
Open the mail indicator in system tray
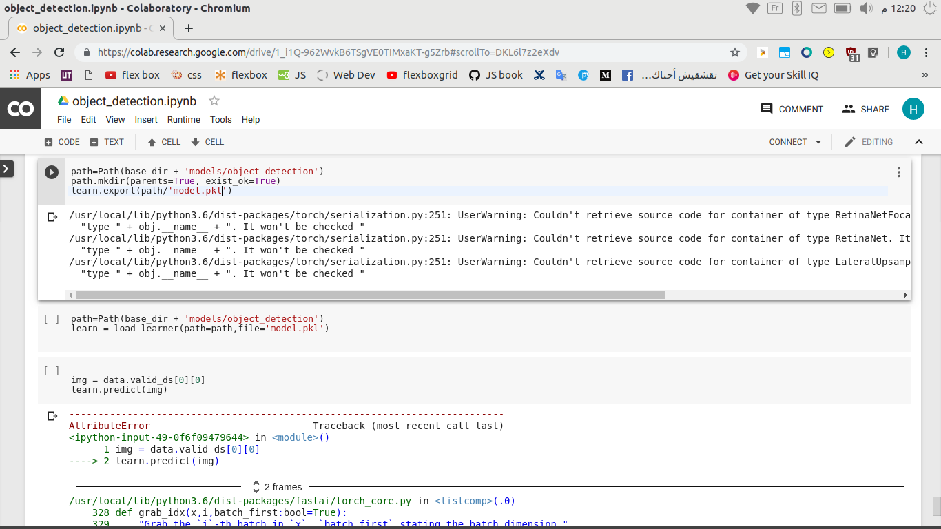tap(818, 8)
